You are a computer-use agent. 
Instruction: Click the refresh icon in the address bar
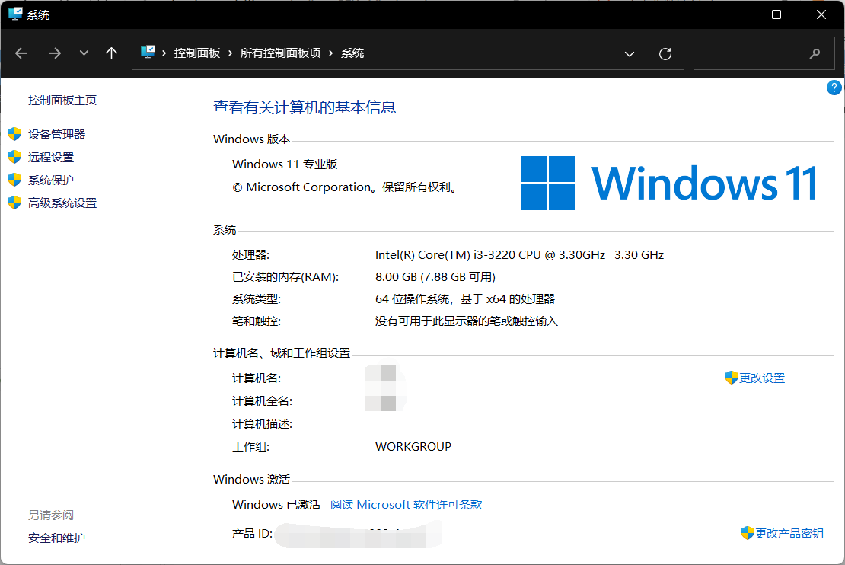[x=665, y=53]
